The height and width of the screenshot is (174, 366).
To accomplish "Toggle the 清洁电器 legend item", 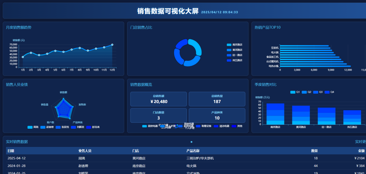I will (222, 126).
